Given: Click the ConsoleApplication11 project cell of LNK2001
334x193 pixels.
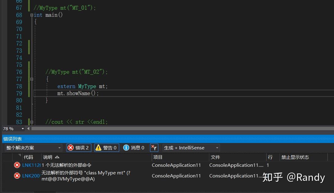Looking at the screenshot, I should coord(176,176).
